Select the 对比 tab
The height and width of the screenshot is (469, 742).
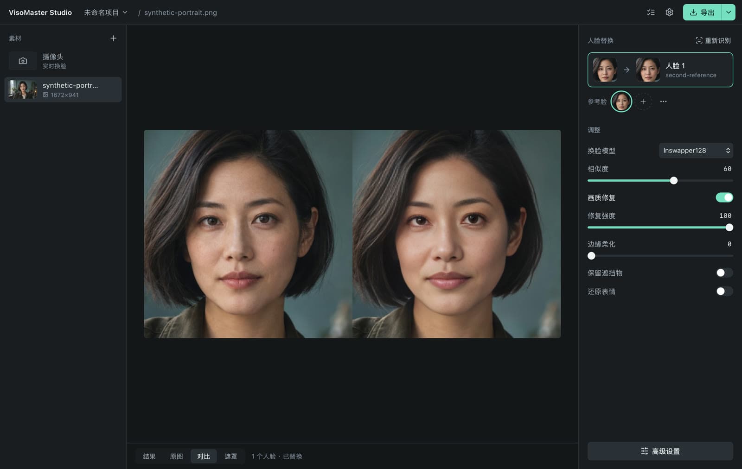click(204, 456)
